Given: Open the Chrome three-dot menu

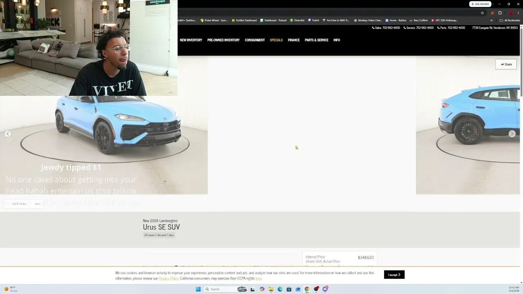Looking at the screenshot, I should 518,13.
